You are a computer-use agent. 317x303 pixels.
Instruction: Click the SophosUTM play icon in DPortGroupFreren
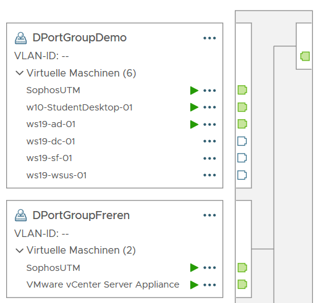tap(194, 268)
